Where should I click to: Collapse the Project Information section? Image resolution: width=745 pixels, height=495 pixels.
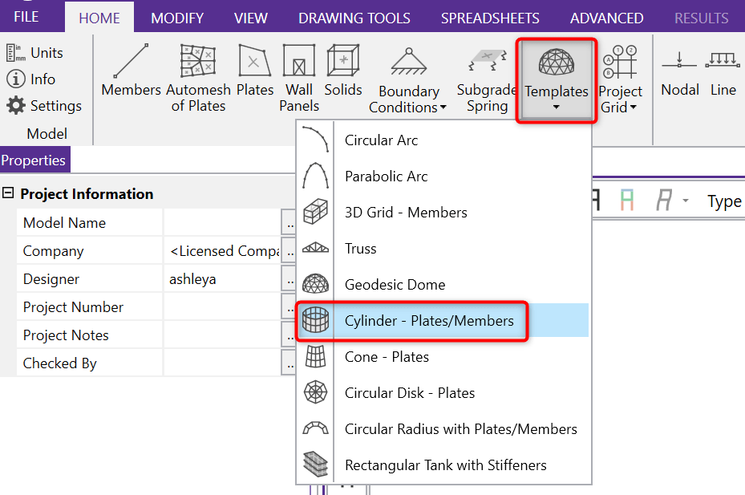click(x=9, y=194)
